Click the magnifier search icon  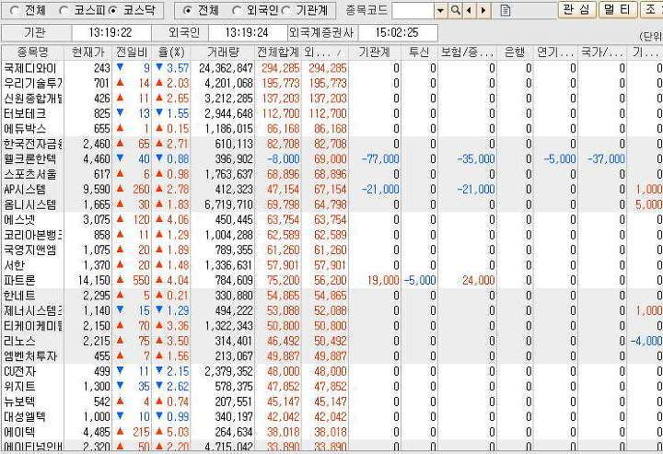[x=455, y=10]
